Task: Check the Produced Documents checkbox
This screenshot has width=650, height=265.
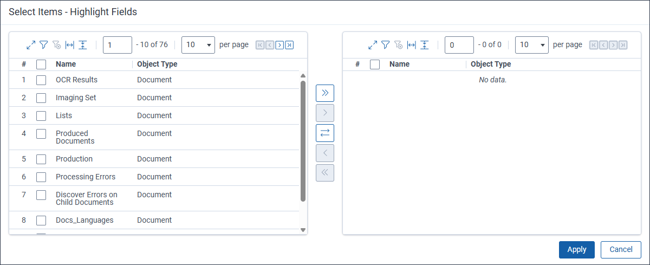Action: [x=41, y=134]
